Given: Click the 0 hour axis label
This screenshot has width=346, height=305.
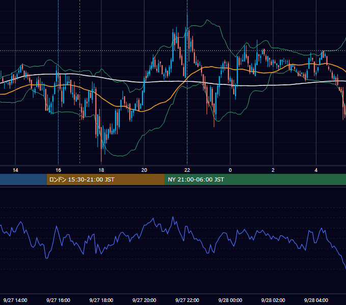Looking at the screenshot, I should 230,170.
